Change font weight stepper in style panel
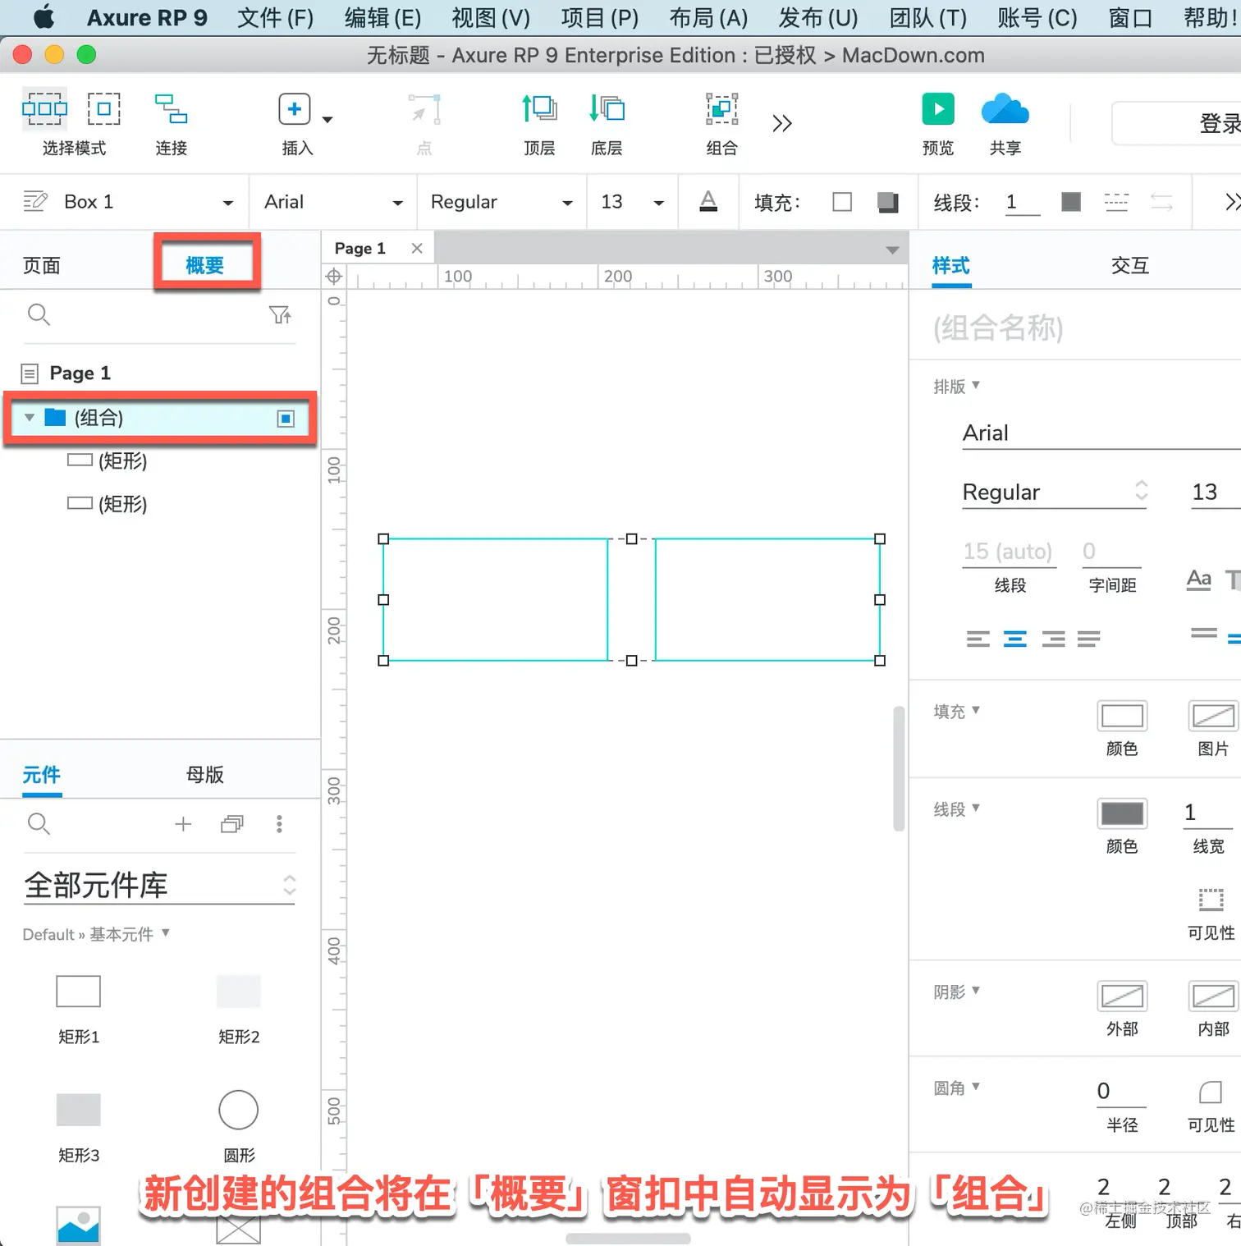The height and width of the screenshot is (1246, 1241). point(1141,490)
